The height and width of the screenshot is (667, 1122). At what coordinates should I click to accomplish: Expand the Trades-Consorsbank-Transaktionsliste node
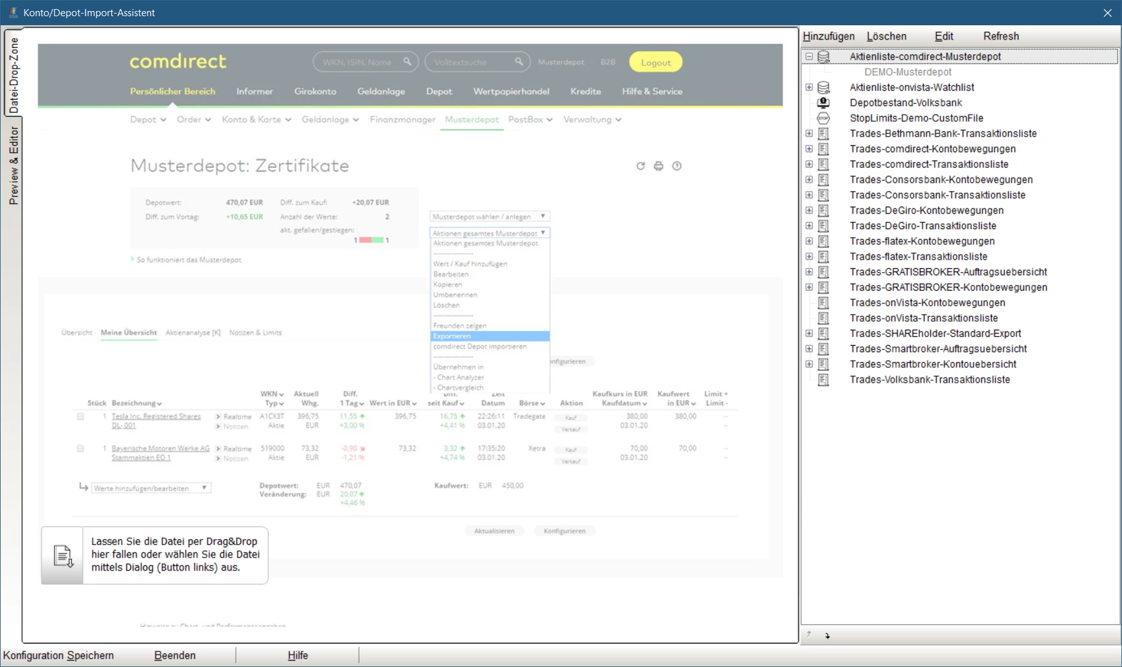point(809,195)
